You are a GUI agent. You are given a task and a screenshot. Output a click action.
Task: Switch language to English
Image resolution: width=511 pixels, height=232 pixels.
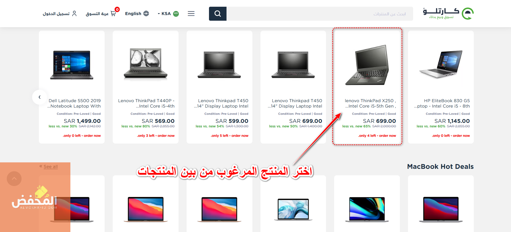[133, 13]
